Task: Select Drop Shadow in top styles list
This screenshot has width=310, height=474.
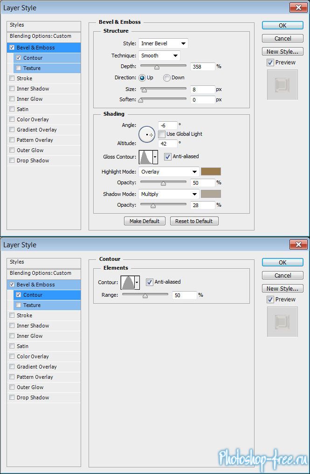Action: click(33, 160)
